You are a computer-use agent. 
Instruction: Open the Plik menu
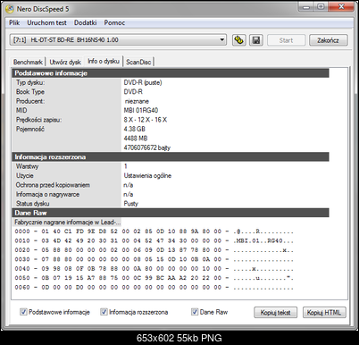coord(14,22)
